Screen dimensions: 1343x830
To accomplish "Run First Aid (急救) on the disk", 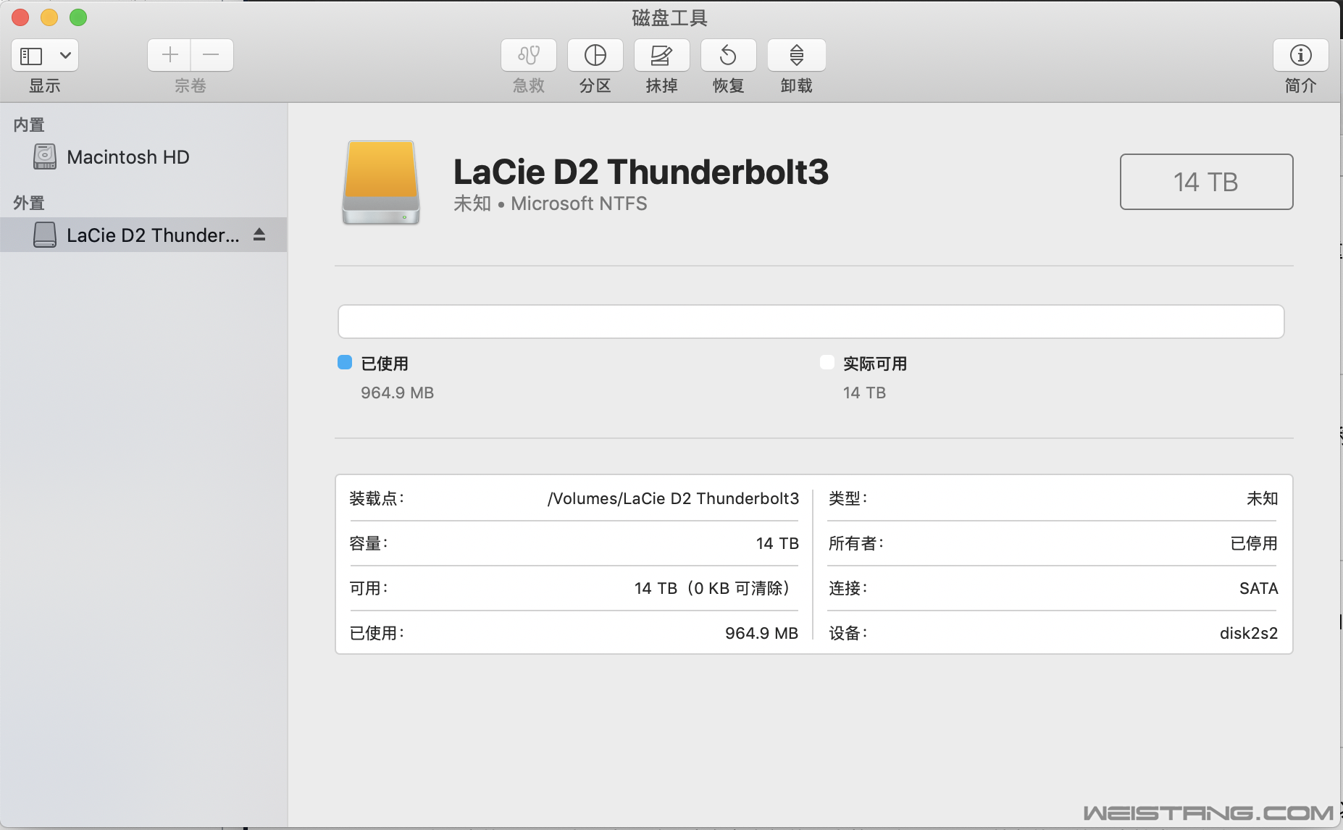I will [x=529, y=55].
